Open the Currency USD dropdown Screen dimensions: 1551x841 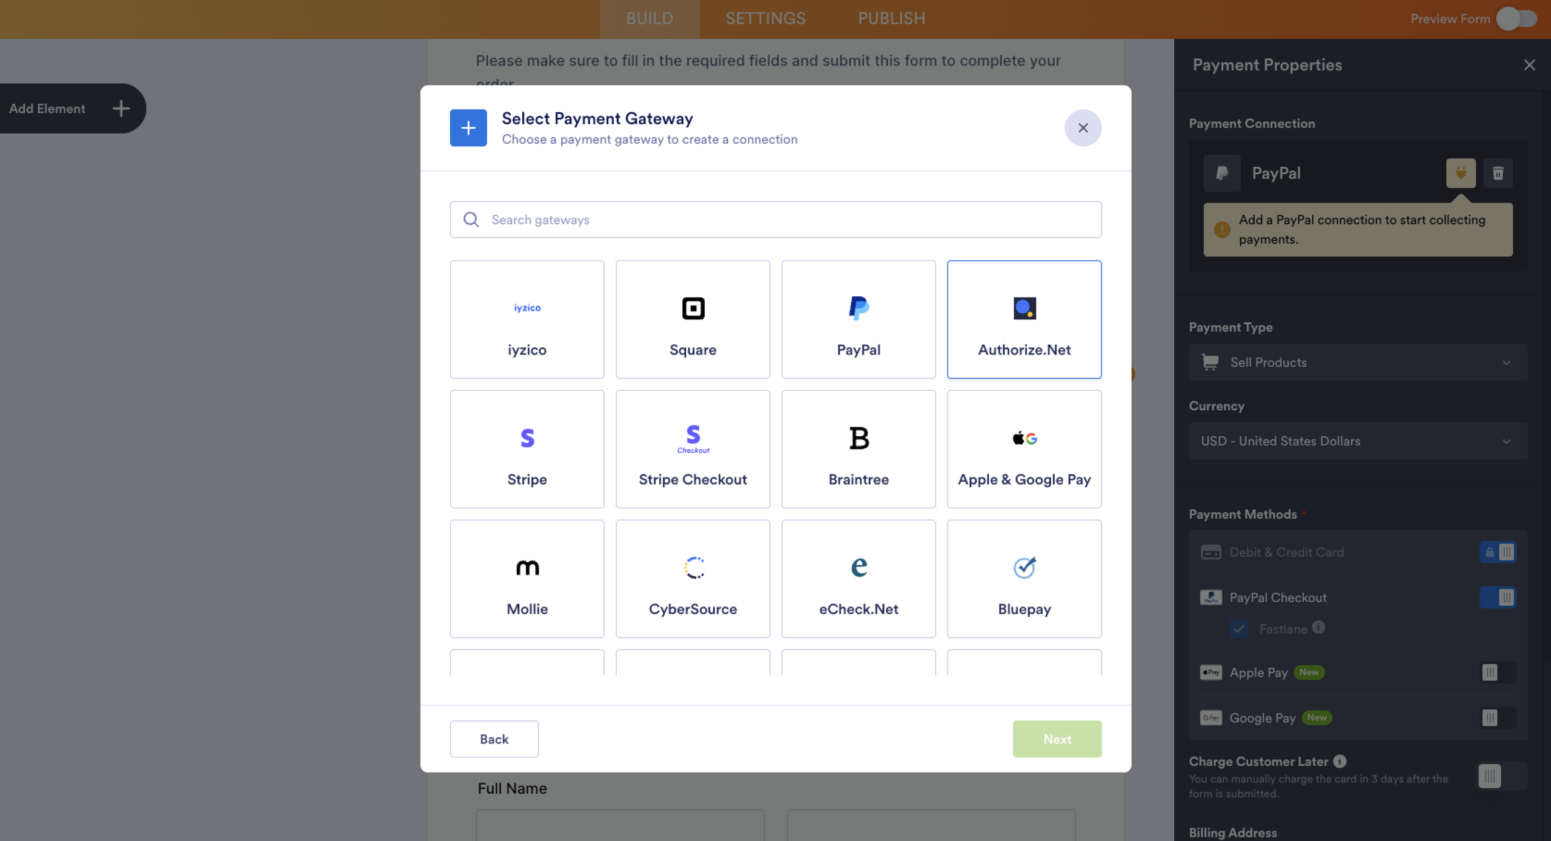coord(1358,441)
